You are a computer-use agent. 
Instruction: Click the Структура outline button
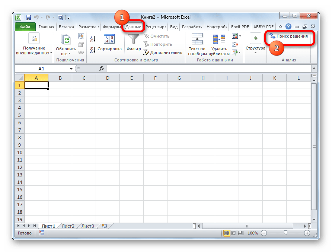[255, 44]
